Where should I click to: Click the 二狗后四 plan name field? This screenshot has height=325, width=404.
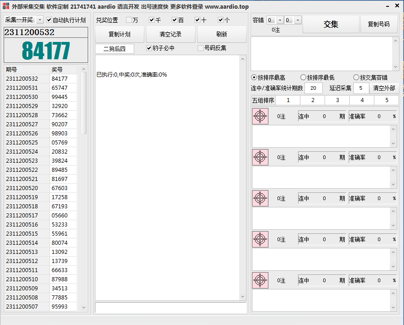[115, 49]
